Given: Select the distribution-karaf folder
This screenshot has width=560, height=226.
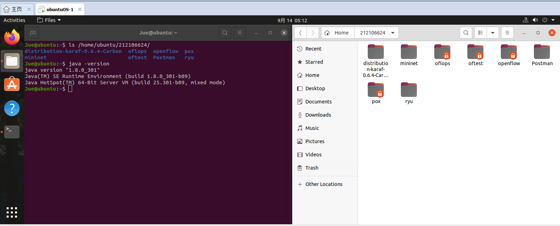Looking at the screenshot, I should (376, 61).
